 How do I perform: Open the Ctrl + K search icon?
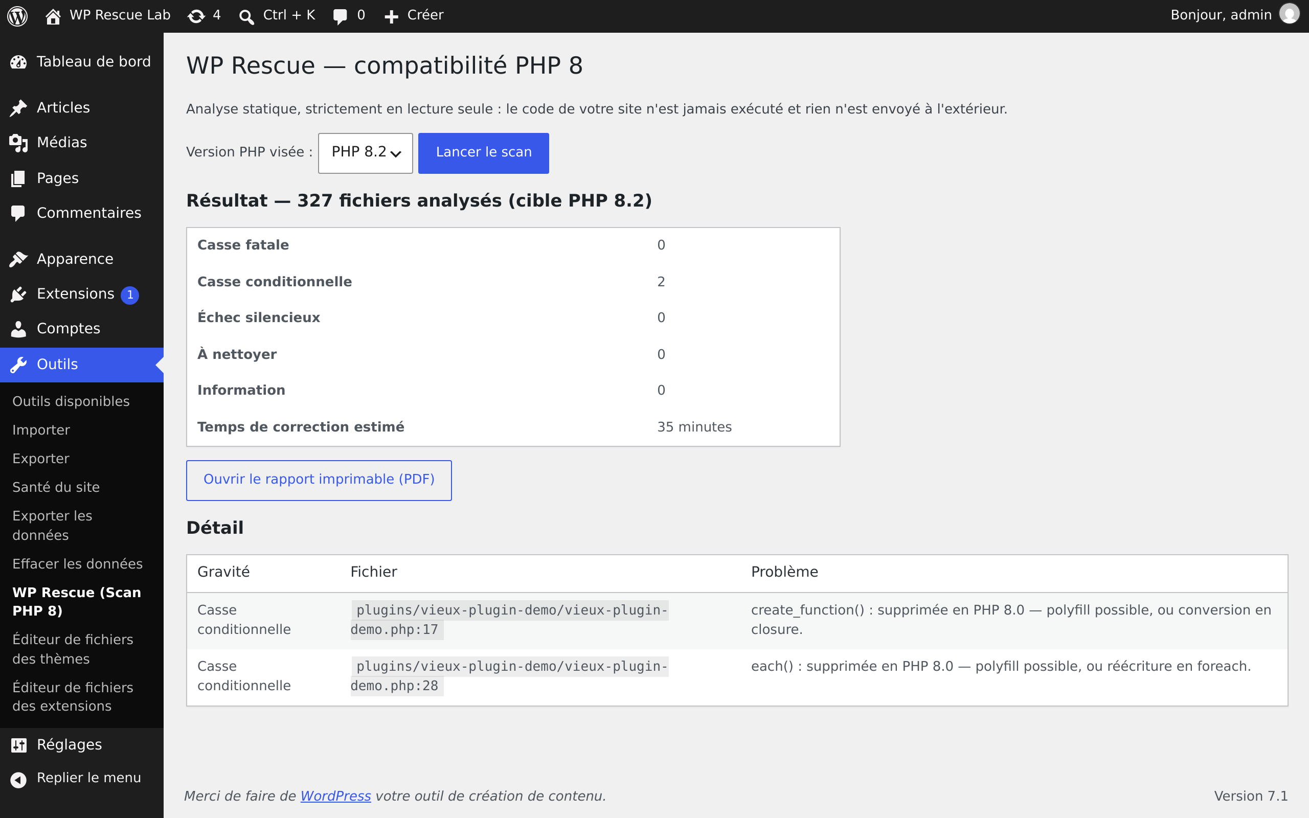tap(246, 16)
